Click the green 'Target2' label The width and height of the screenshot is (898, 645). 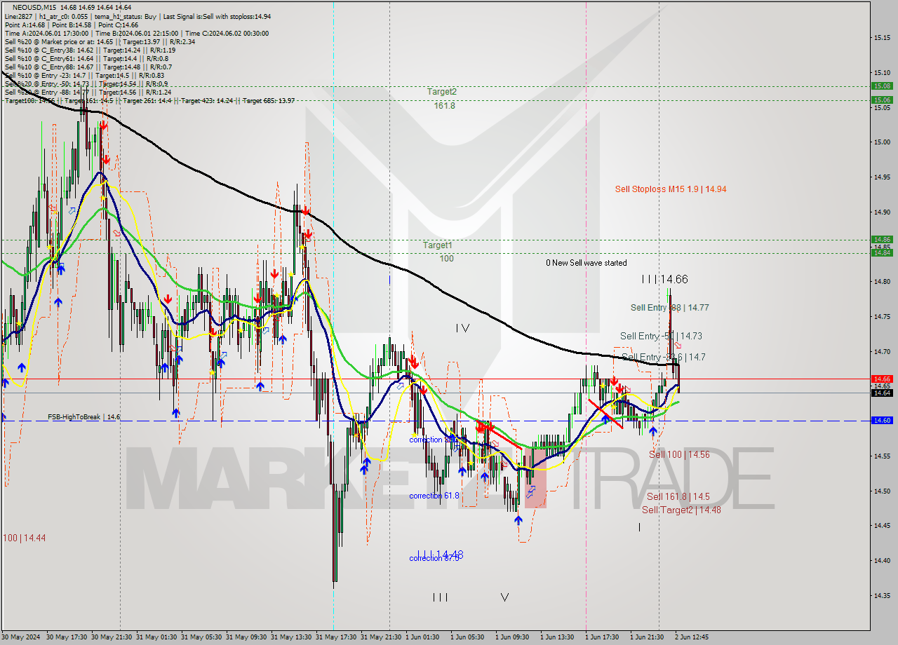tap(442, 92)
